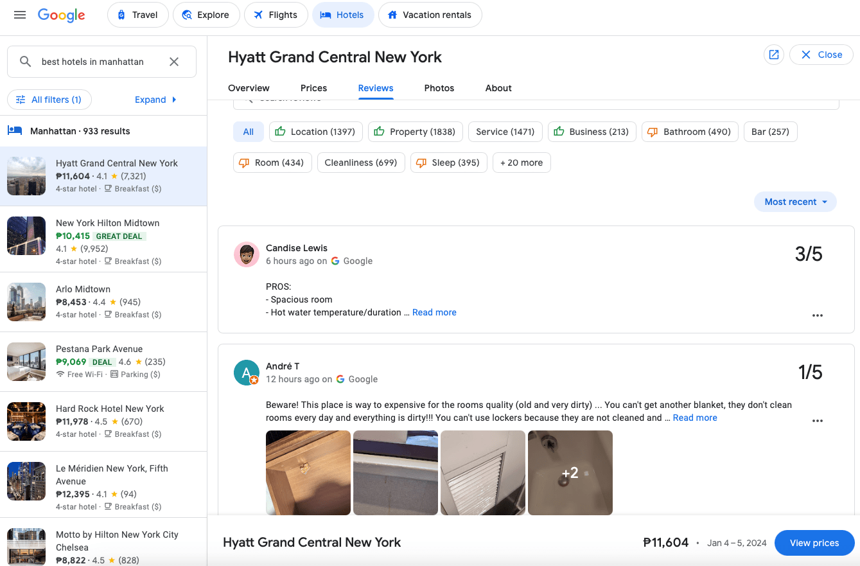Image resolution: width=860 pixels, height=566 pixels.
Task: Open options menu for André T review
Action: (x=818, y=421)
